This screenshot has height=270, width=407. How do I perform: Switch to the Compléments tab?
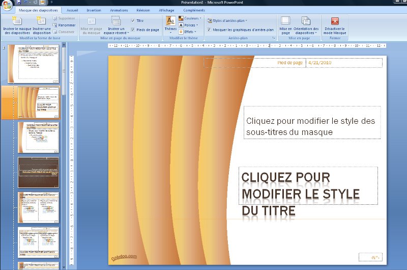coord(194,10)
